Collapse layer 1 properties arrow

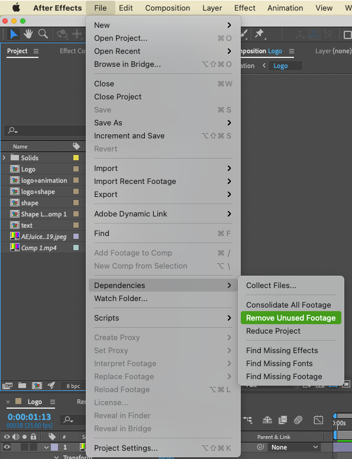tap(46, 447)
